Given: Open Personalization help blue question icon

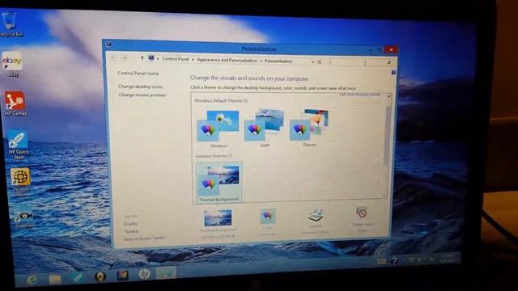Looking at the screenshot, I should point(393,73).
